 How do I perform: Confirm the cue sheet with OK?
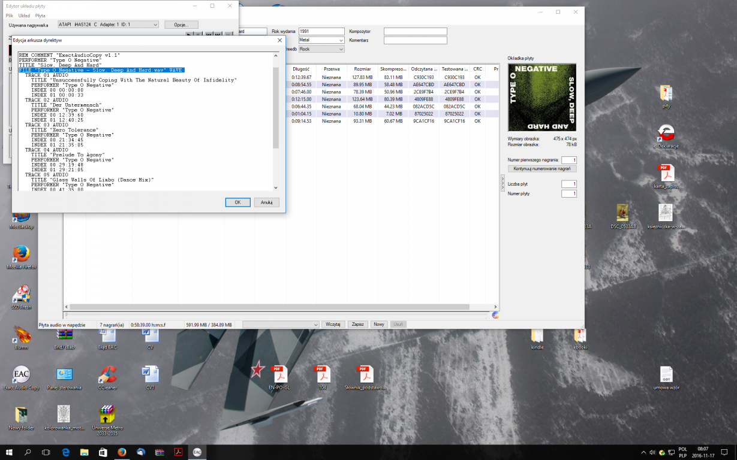pos(237,202)
